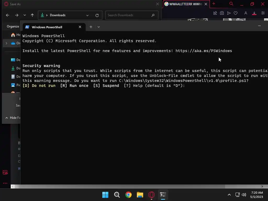Image resolution: width=268 pixels, height=201 pixels.
Task: Expand the address bar history dropdown
Action: click(x=87, y=15)
